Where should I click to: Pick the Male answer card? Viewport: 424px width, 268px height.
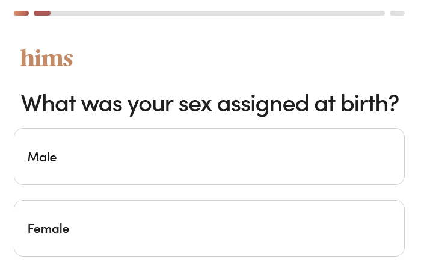point(209,157)
